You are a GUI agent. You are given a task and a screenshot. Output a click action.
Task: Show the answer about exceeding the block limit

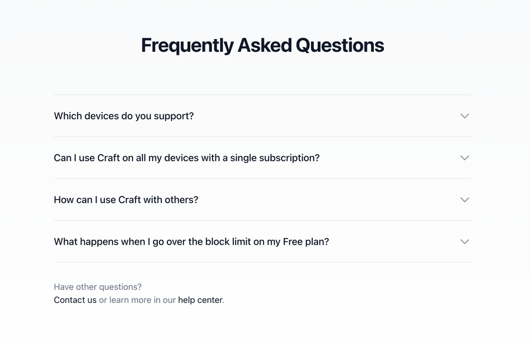(x=191, y=242)
